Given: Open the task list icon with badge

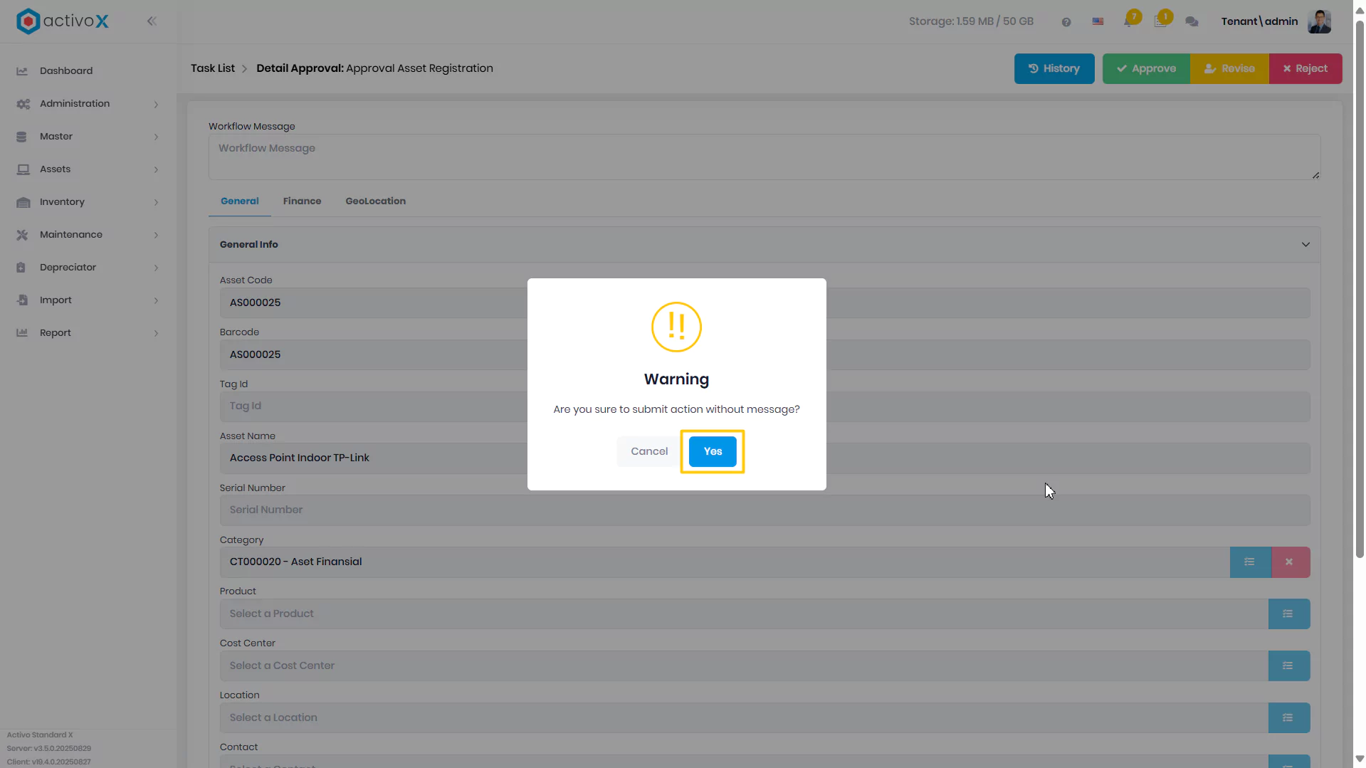Looking at the screenshot, I should [1161, 21].
